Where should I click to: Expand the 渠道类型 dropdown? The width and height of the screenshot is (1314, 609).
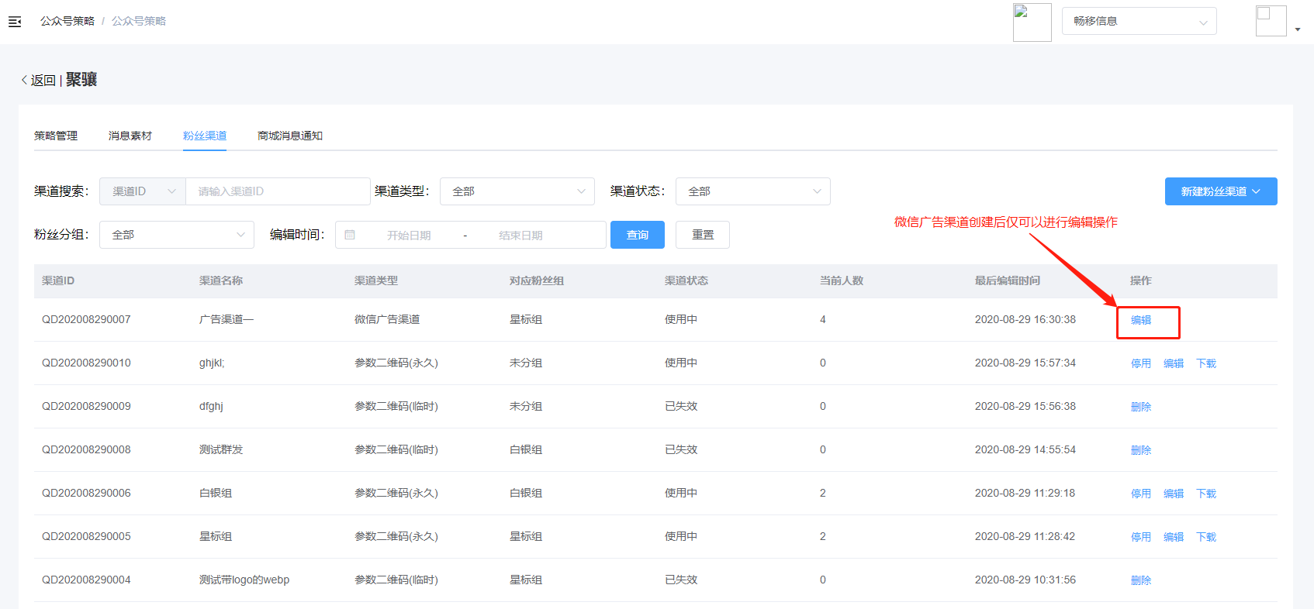tap(517, 191)
